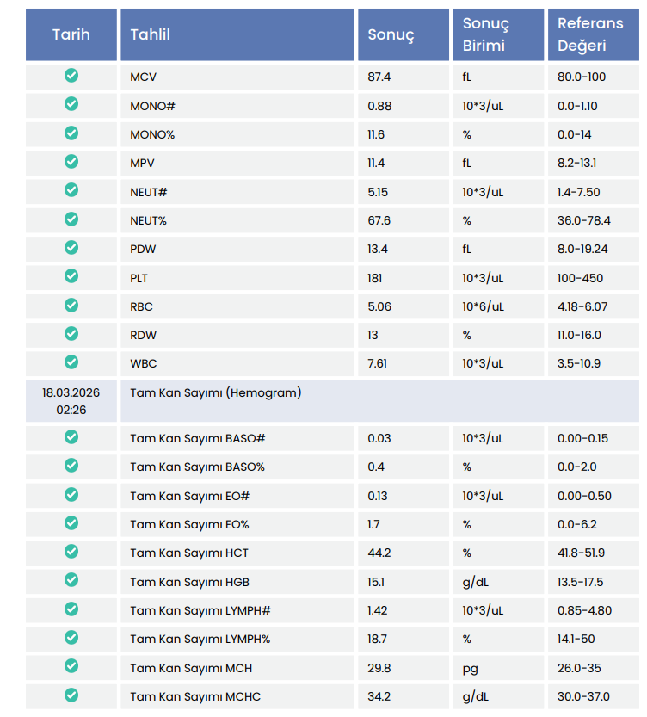Click the check icon for Tam Kan Sayımı BASO#
The width and height of the screenshot is (647, 717).
(71, 437)
